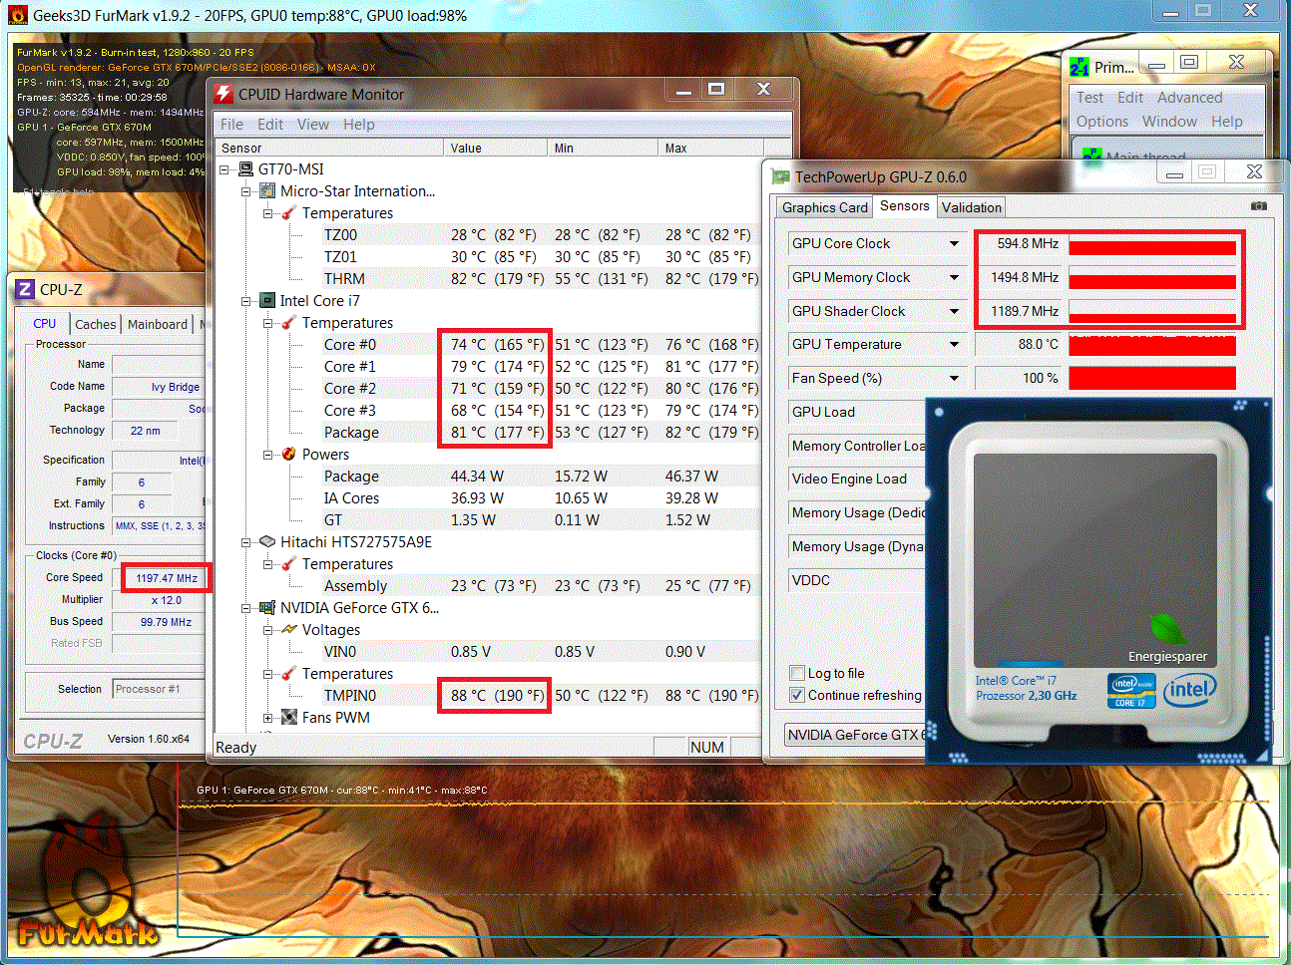Click thermometer icon beside Micro-Star Temperatures
The width and height of the screenshot is (1291, 965).
(289, 213)
